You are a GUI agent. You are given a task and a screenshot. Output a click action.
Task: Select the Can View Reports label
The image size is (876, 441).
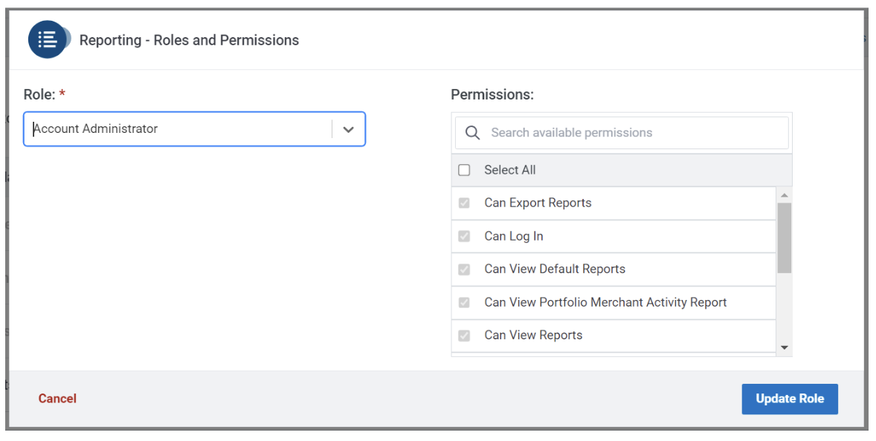click(x=533, y=335)
